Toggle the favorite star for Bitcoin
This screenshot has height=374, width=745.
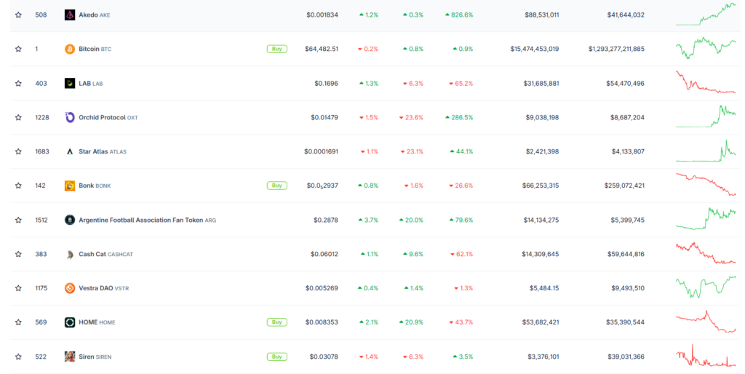tap(18, 49)
